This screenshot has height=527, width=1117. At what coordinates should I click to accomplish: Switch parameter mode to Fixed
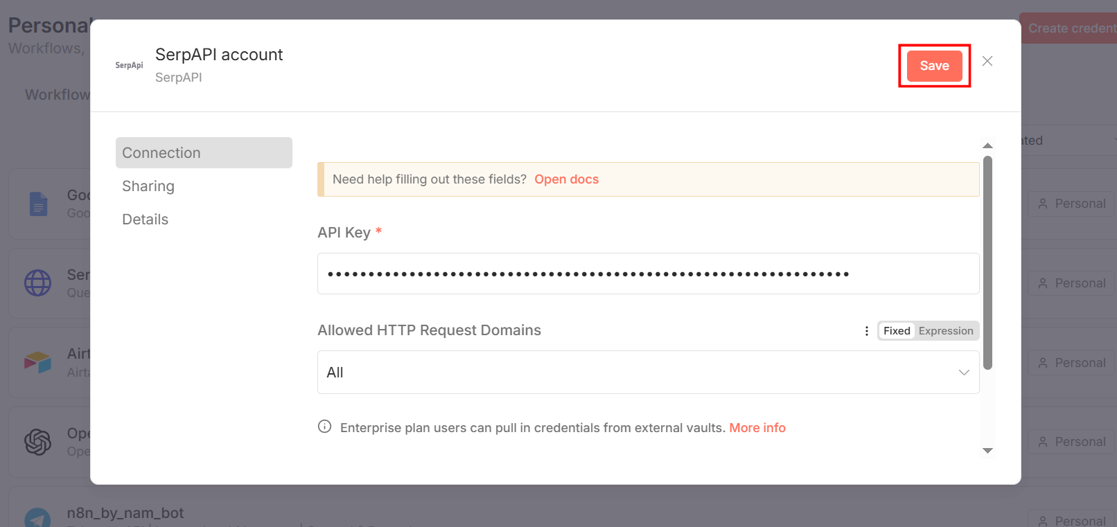tap(897, 331)
